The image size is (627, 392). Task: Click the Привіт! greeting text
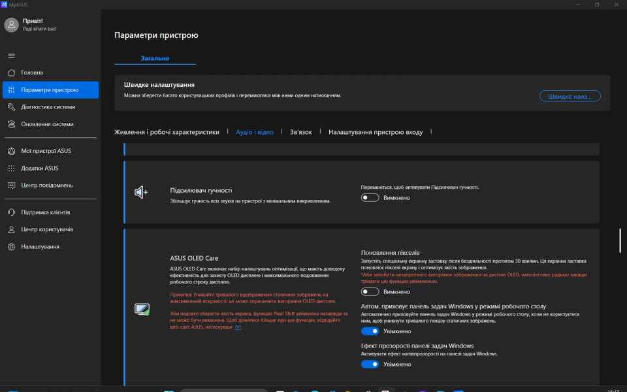tap(33, 21)
